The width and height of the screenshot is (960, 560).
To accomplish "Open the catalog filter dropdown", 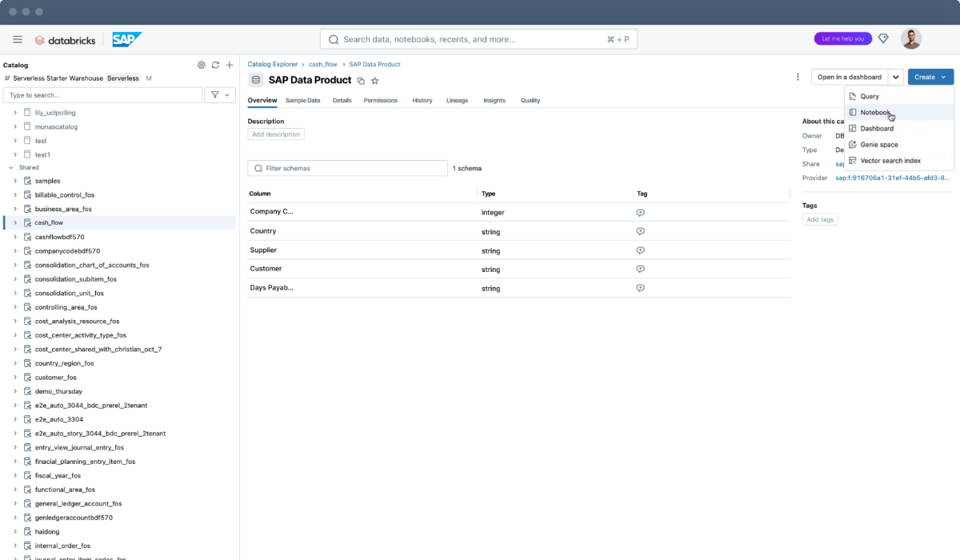I will 220,95.
